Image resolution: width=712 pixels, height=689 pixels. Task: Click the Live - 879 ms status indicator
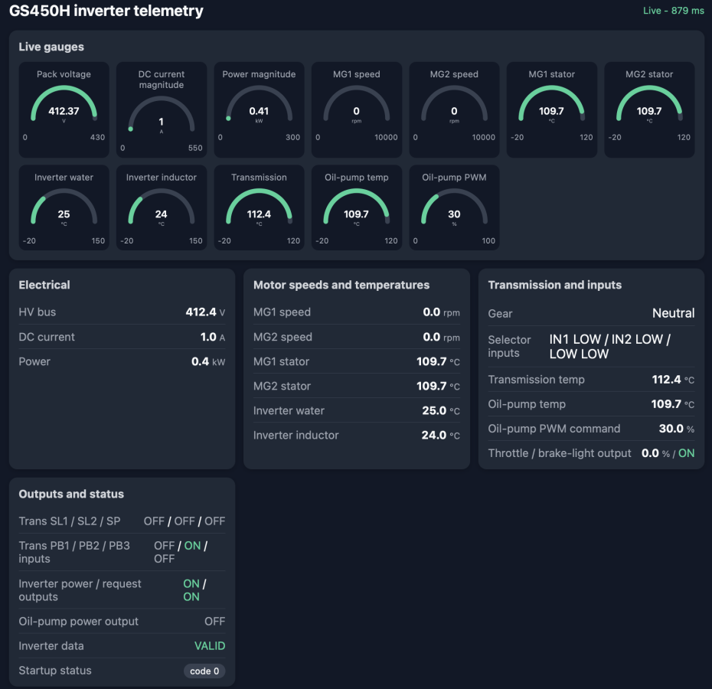click(674, 11)
